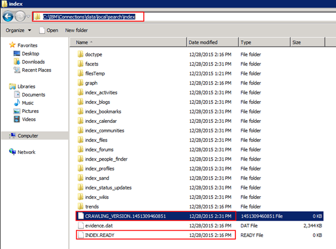The image size is (336, 249).
Task: Collapse the Libraries tree group
Action: pos(6,86)
